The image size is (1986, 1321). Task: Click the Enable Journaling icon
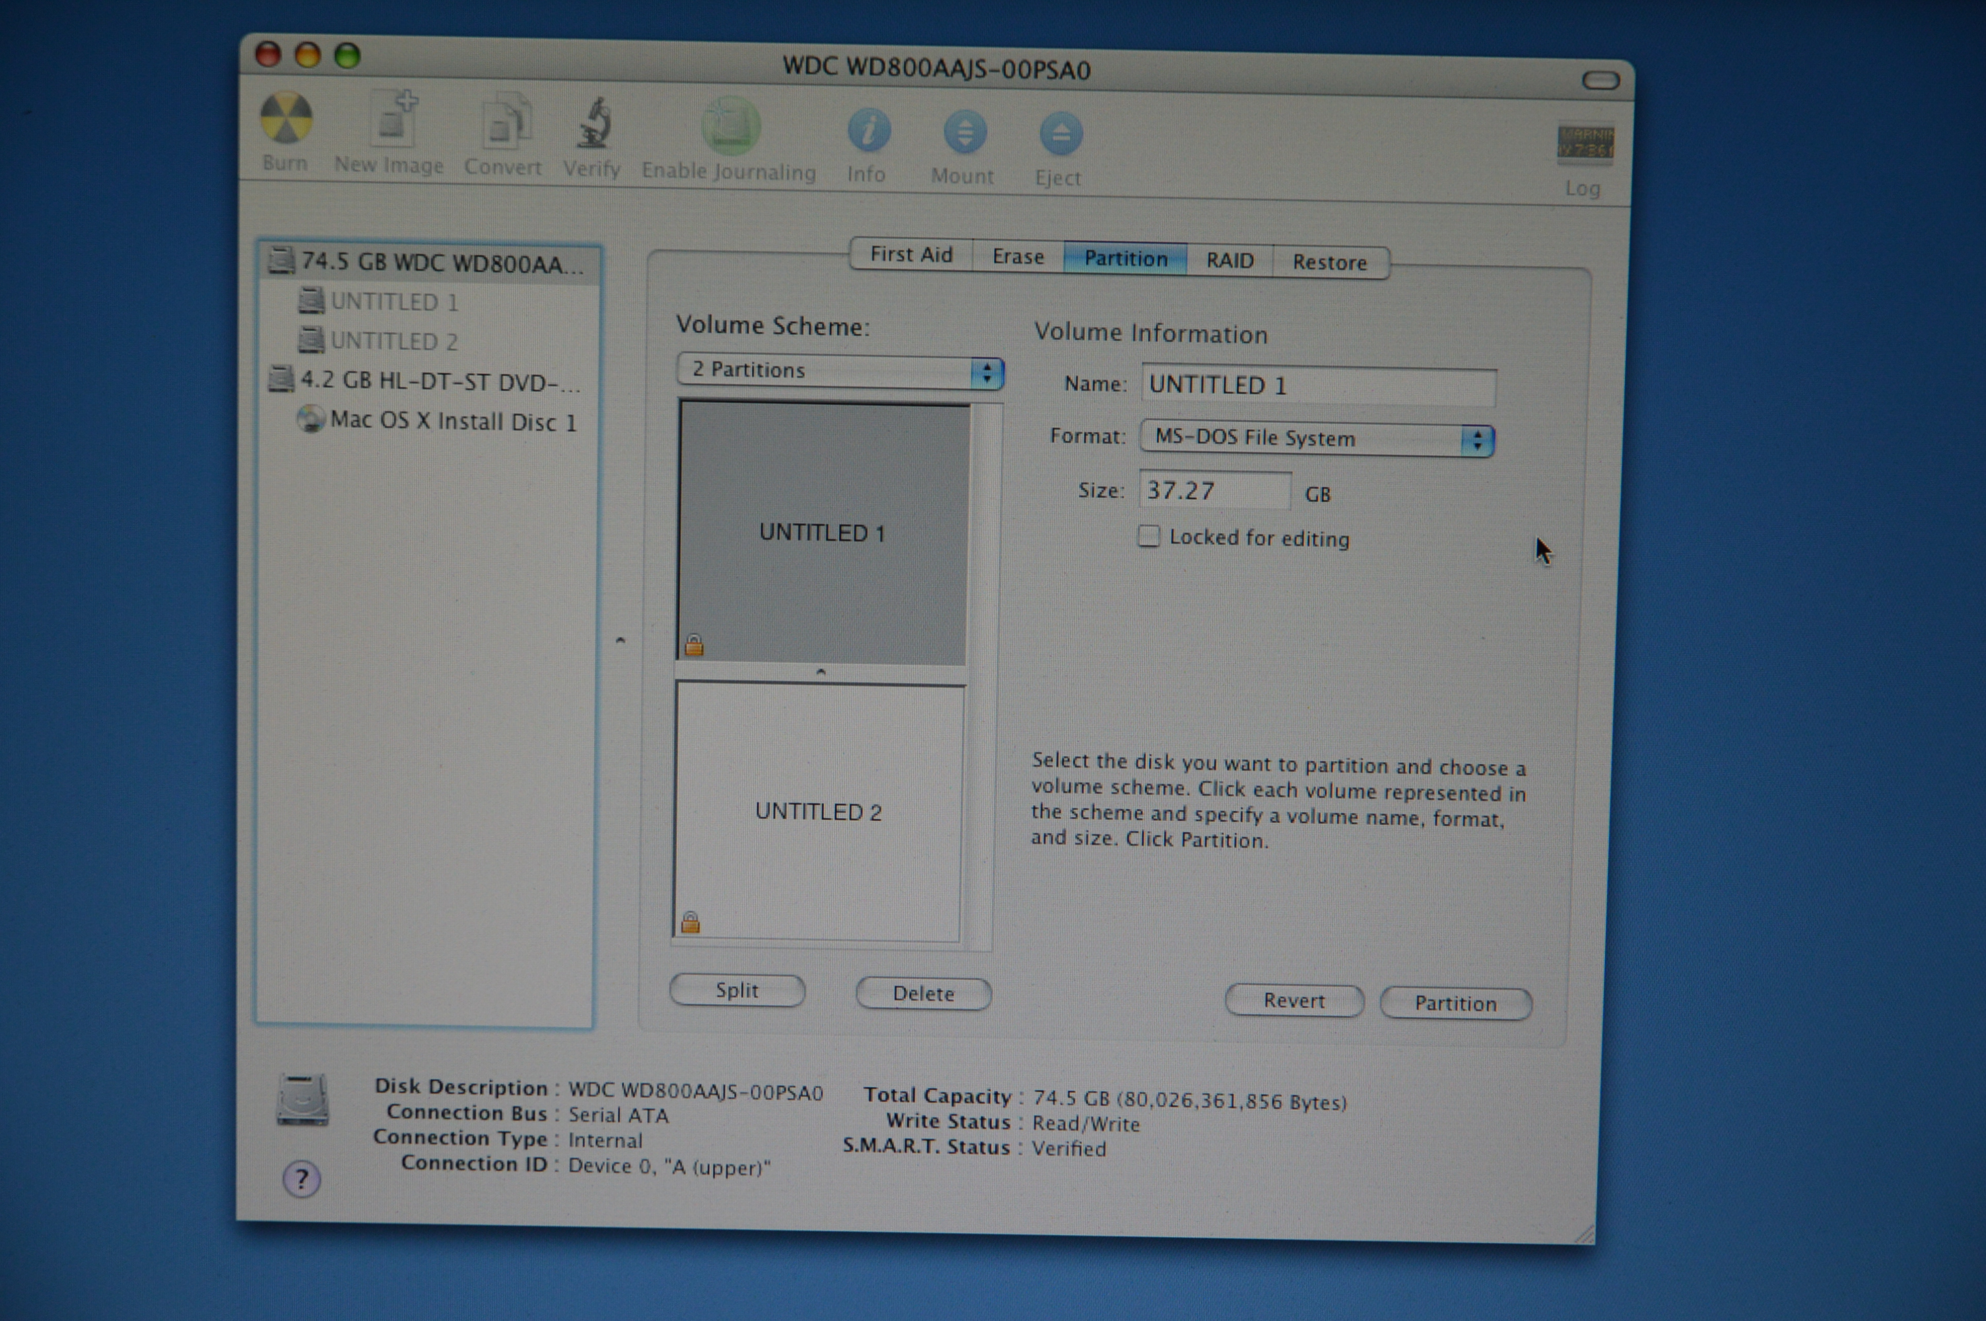730,126
